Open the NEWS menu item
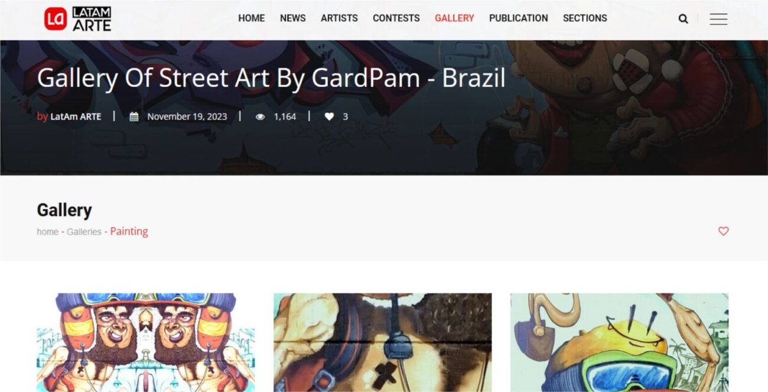 [292, 18]
